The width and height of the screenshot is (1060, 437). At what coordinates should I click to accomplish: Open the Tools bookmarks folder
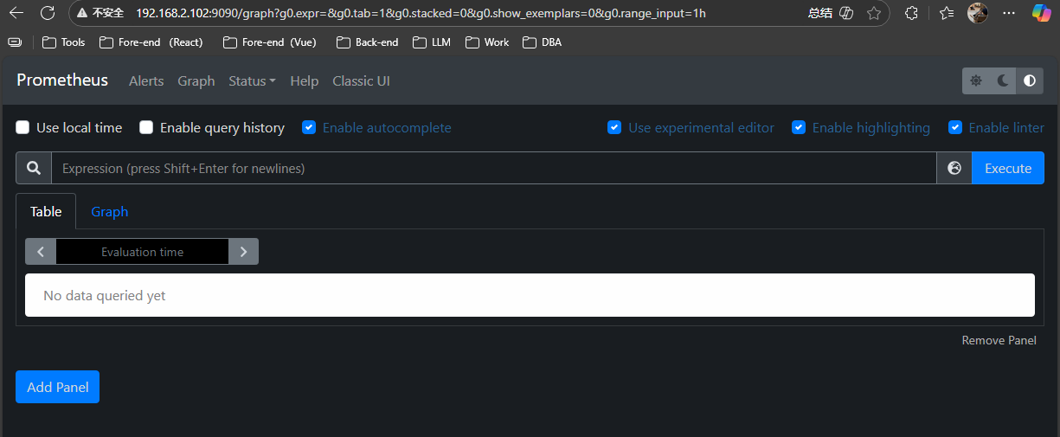pyautogui.click(x=63, y=42)
